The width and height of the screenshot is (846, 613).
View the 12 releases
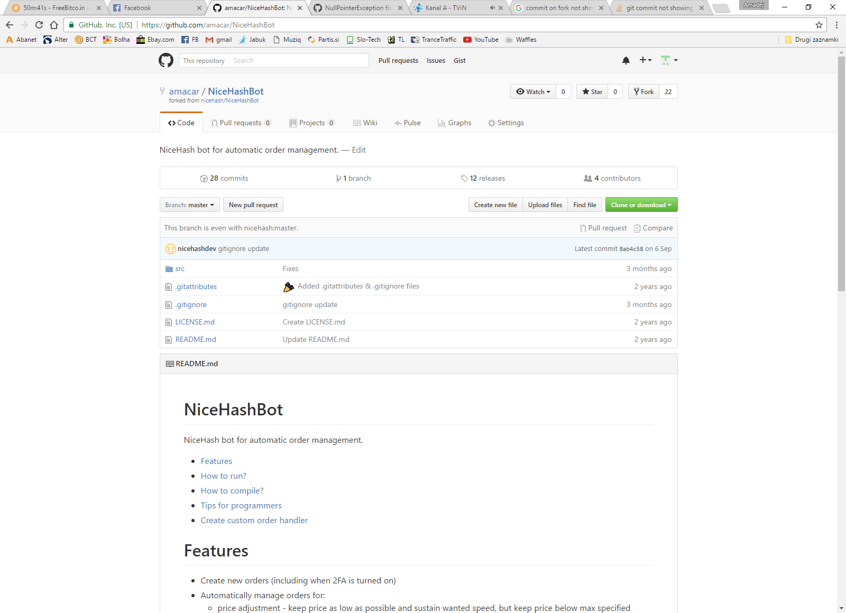click(x=483, y=179)
